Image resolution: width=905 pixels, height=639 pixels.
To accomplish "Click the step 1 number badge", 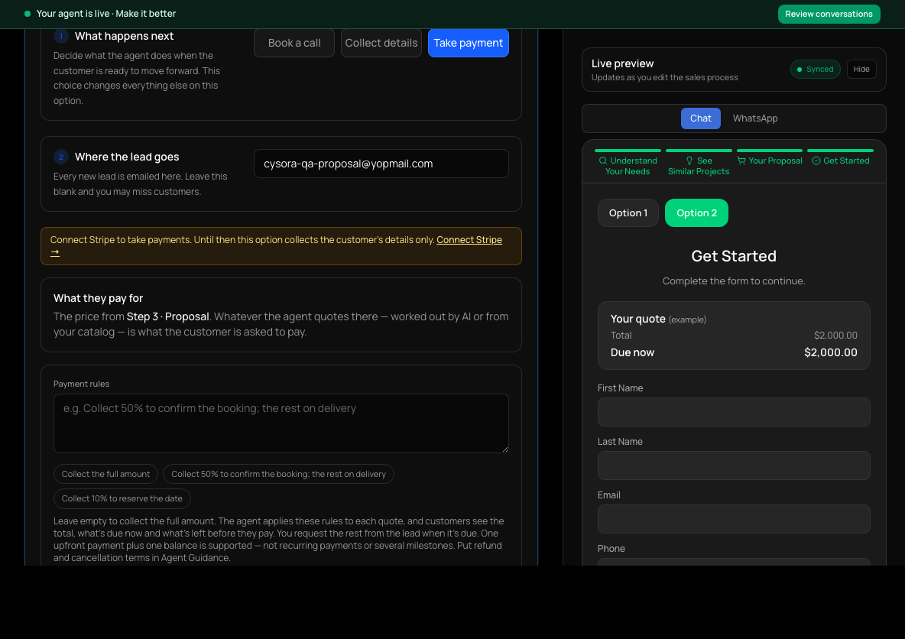I will tap(61, 36).
